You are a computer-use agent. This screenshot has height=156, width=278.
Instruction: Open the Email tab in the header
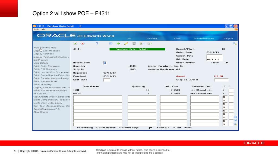point(177,38)
